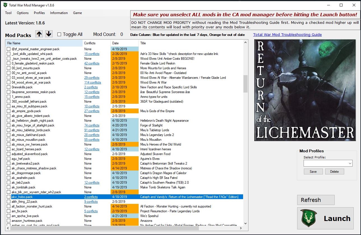Sort by the Title column header
This screenshot has width=361, height=235.
(x=191, y=43)
